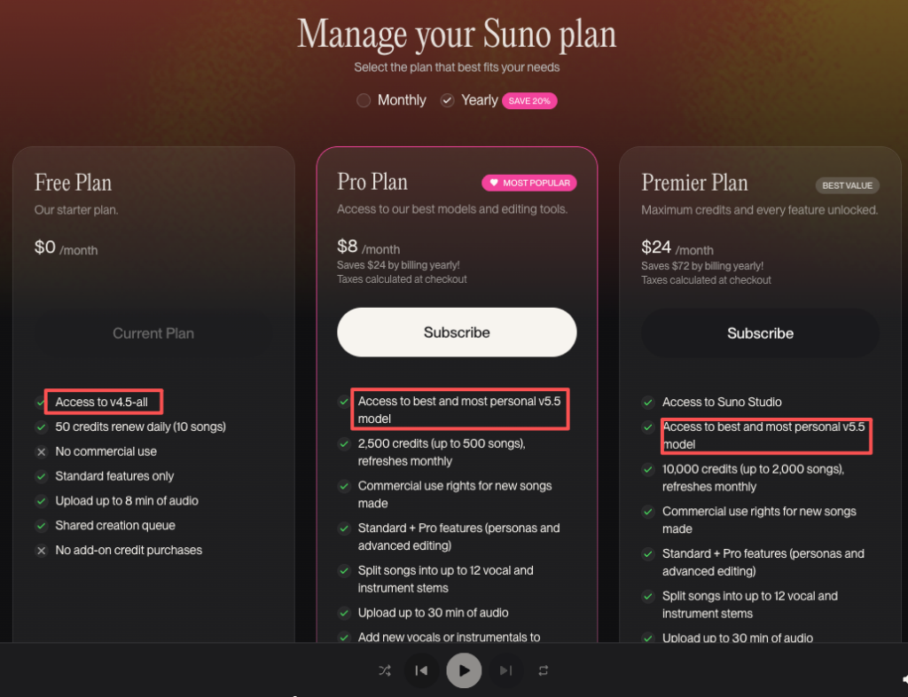This screenshot has height=697, width=908.
Task: Turn on repeat mode
Action: [543, 670]
